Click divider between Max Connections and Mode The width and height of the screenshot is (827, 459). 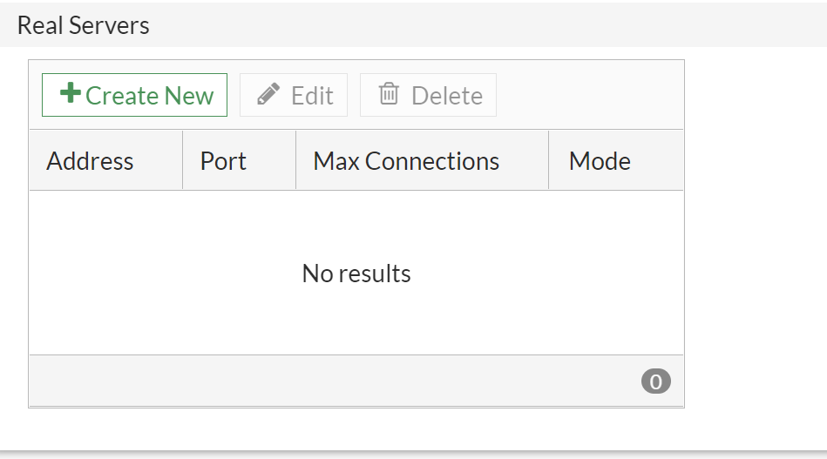[x=548, y=160]
